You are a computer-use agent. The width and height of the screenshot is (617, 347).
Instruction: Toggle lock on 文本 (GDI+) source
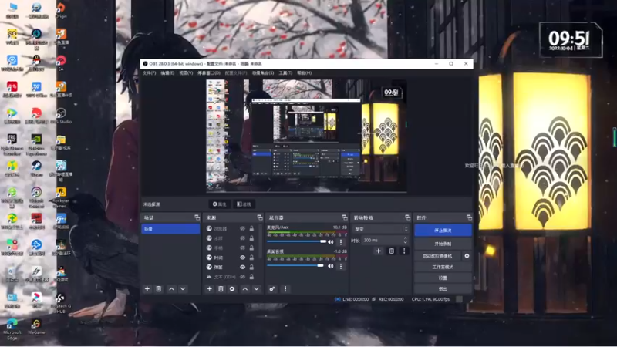[251, 277]
